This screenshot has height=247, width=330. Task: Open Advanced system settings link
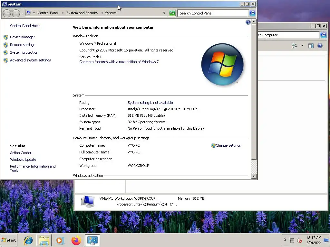[x=30, y=60]
